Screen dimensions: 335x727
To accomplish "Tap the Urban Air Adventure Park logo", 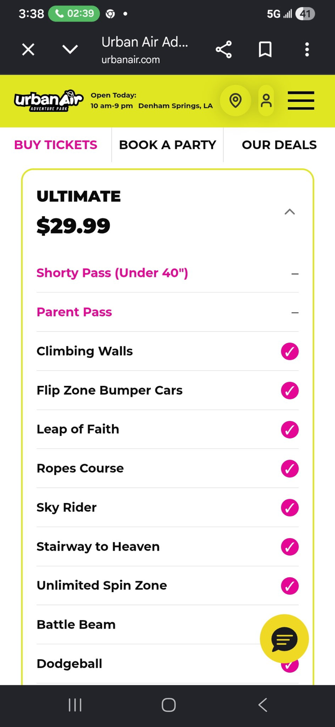I will click(x=48, y=100).
